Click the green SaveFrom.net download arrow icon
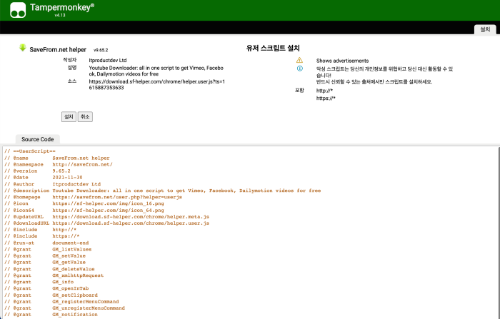This screenshot has width=500, height=319. [x=22, y=48]
